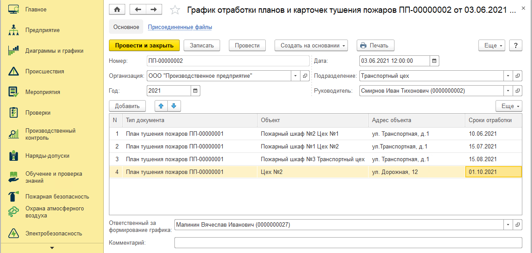Viewport: 532px width, 253px height.
Task: Click the Записать button
Action: coord(202,45)
